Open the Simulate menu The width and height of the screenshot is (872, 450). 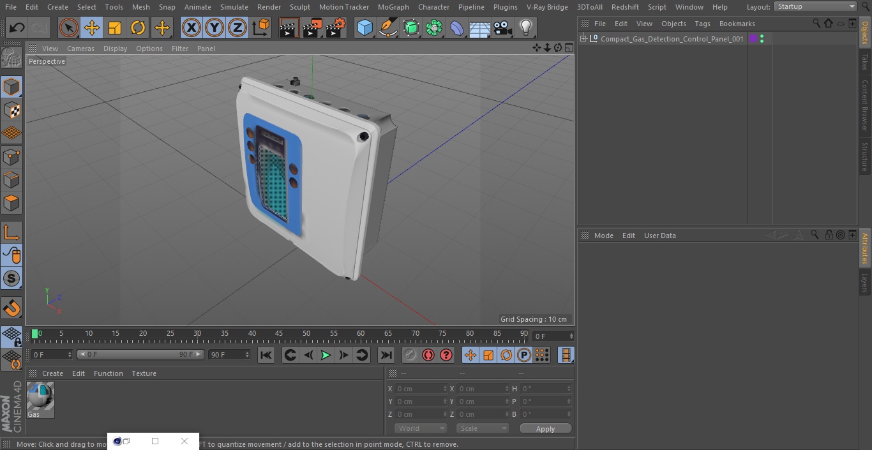[x=234, y=7]
